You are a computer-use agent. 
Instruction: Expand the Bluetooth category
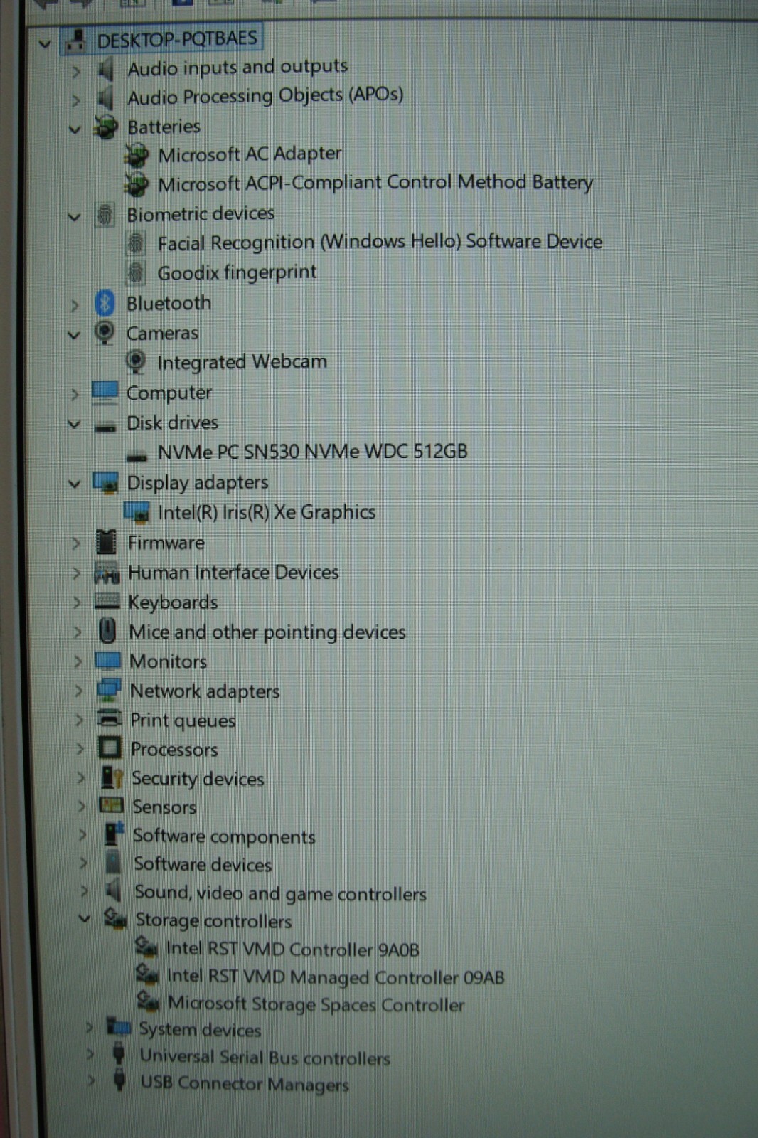pyautogui.click(x=75, y=306)
